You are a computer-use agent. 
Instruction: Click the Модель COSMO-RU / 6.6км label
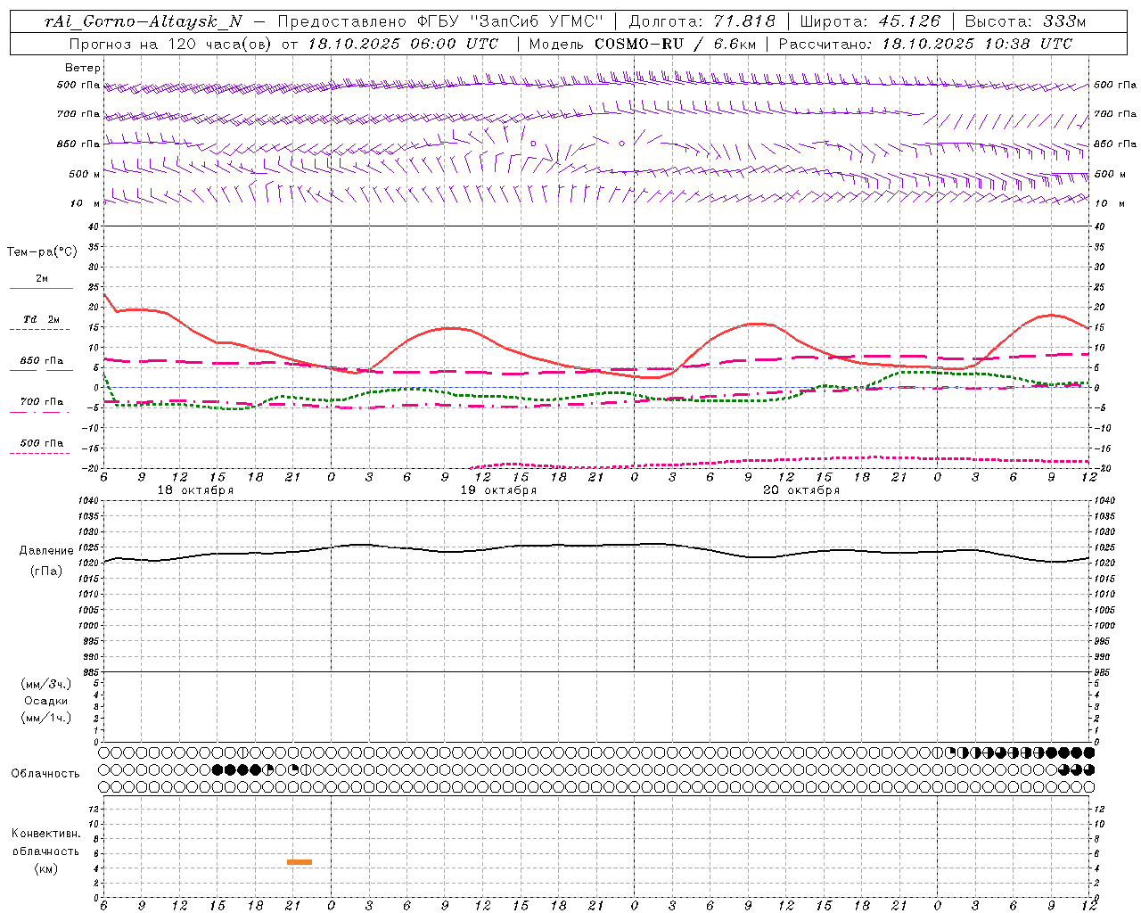click(x=642, y=44)
